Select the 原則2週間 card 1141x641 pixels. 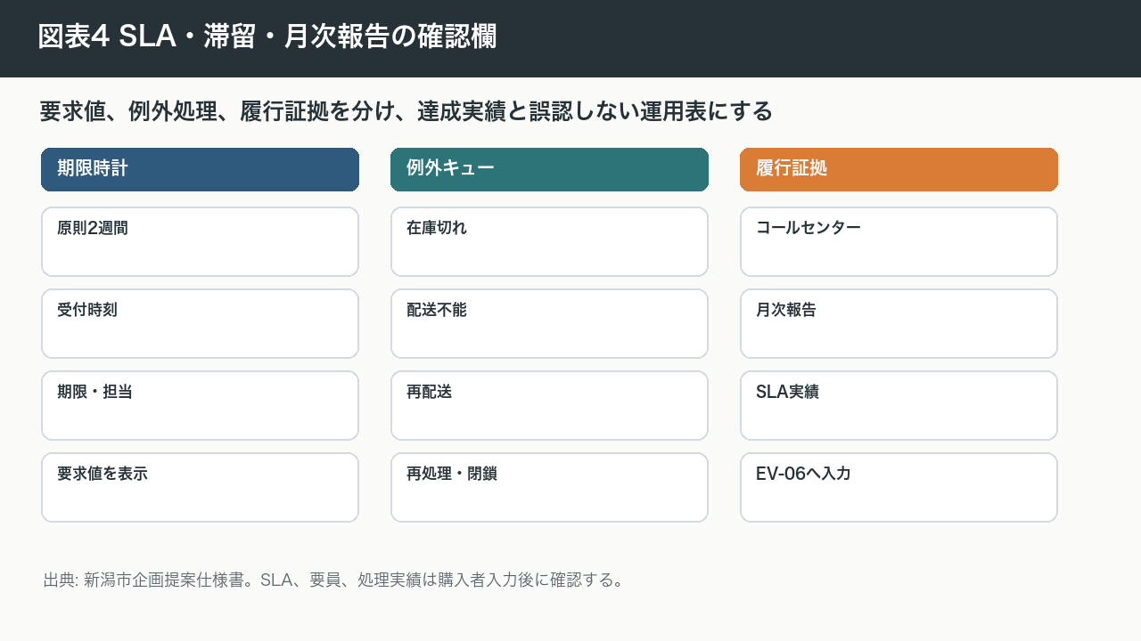[200, 242]
